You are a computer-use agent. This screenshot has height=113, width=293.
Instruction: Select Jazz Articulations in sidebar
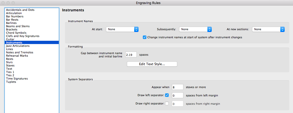click(18, 46)
